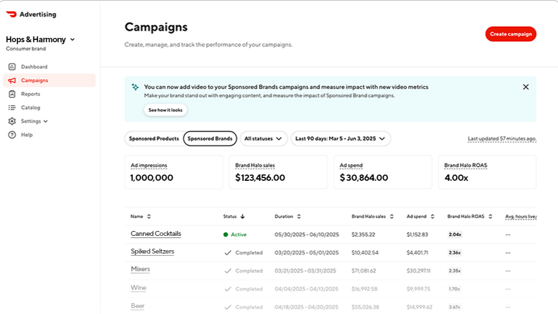Select the Campaigns megaphone icon in sidebar
This screenshot has width=558, height=314.
(x=14, y=80)
